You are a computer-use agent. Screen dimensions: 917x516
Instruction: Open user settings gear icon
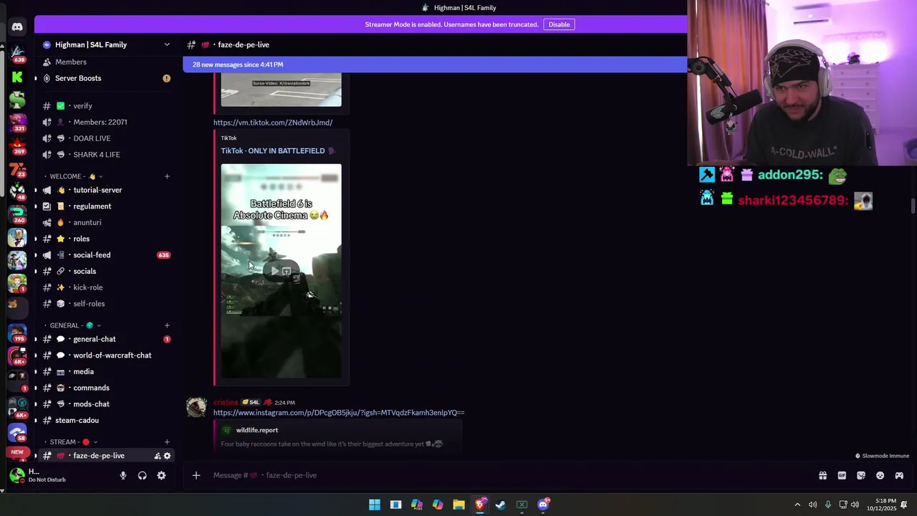[x=161, y=475]
